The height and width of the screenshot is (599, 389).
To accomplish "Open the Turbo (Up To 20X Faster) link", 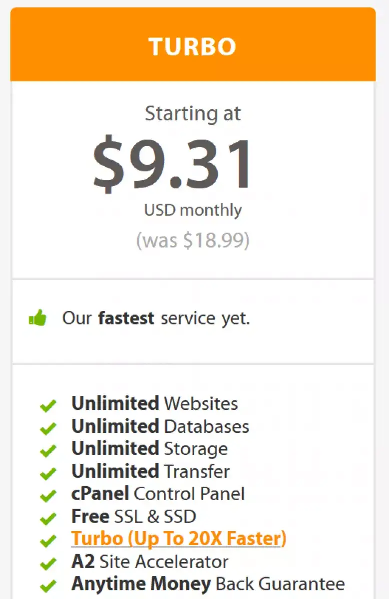I will coord(179,539).
